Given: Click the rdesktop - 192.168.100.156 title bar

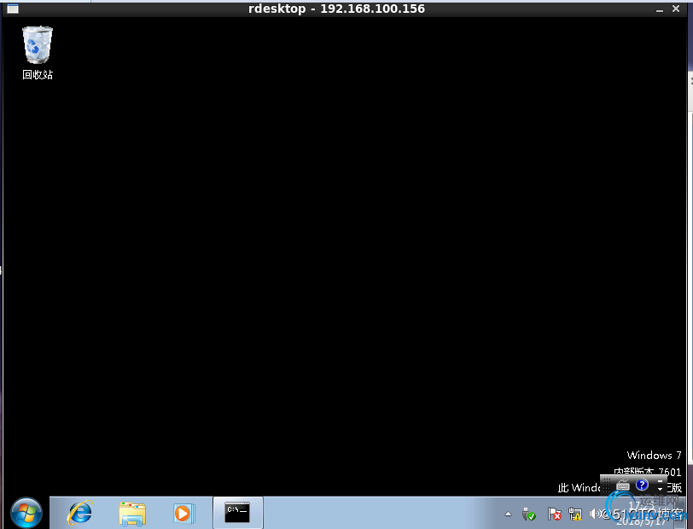Looking at the screenshot, I should click(337, 9).
